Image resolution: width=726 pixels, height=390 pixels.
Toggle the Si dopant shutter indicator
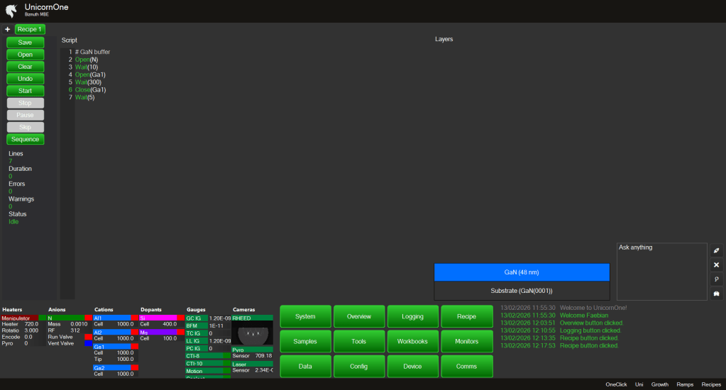click(x=180, y=318)
